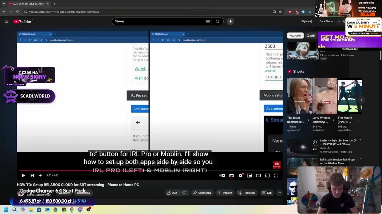This screenshot has height=214, width=382.
Task: Enable theater mode view
Action: 258,176
